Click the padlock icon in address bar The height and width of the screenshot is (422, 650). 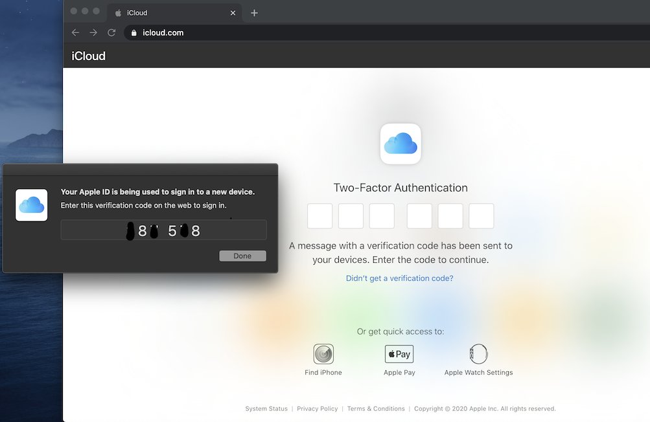pos(134,33)
